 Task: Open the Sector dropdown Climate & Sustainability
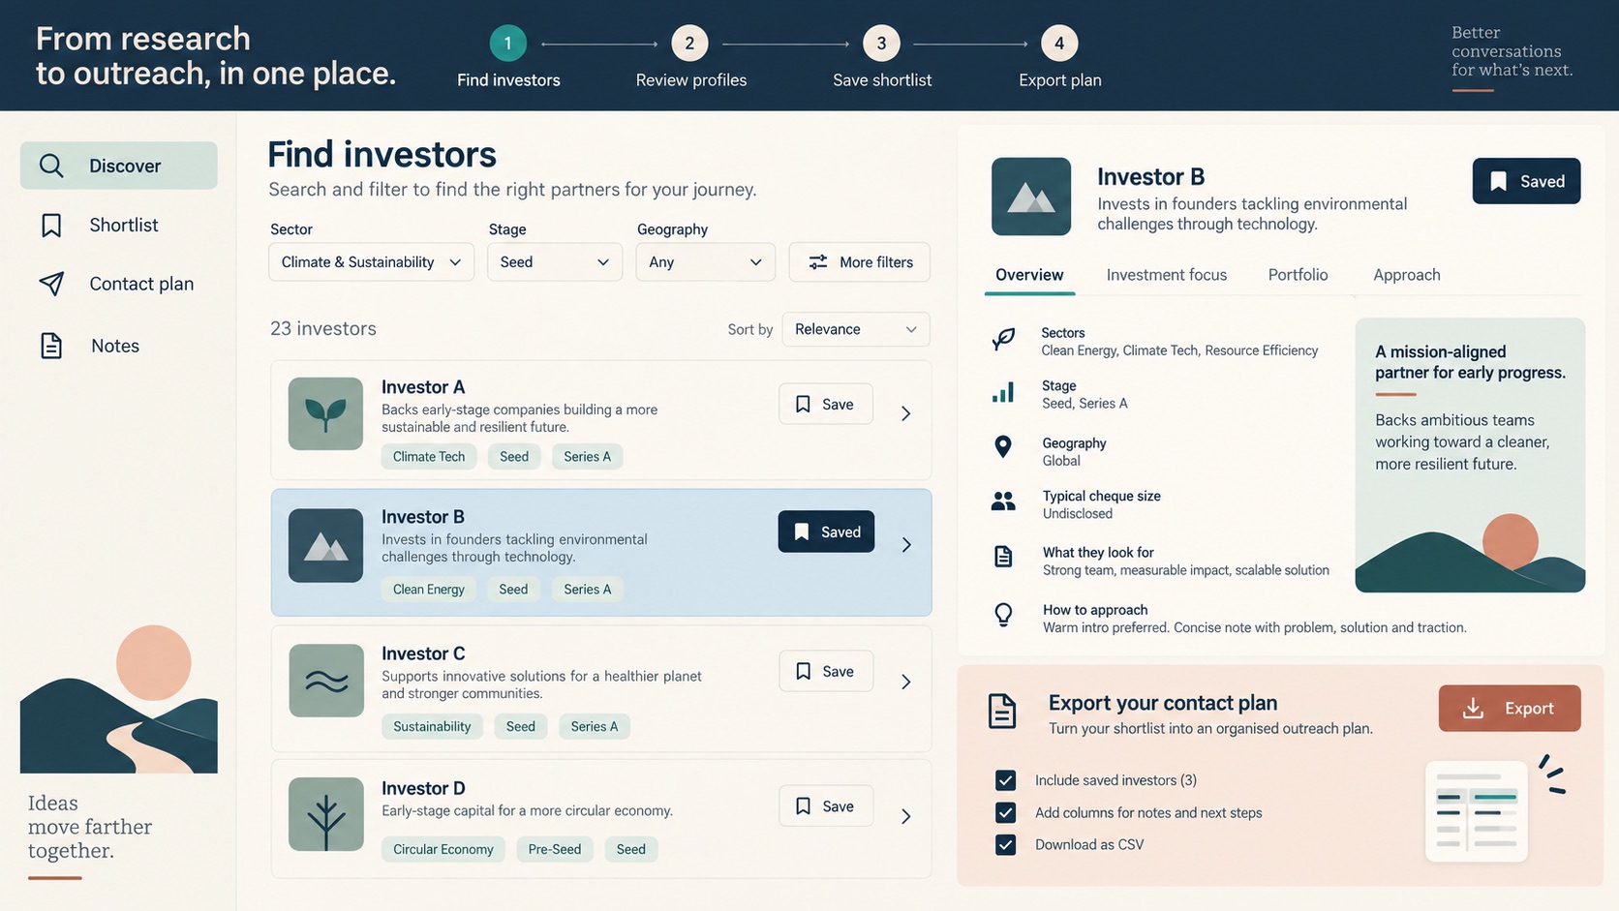point(371,261)
